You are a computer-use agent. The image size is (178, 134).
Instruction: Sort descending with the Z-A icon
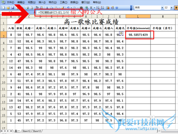click(x=102, y=8)
